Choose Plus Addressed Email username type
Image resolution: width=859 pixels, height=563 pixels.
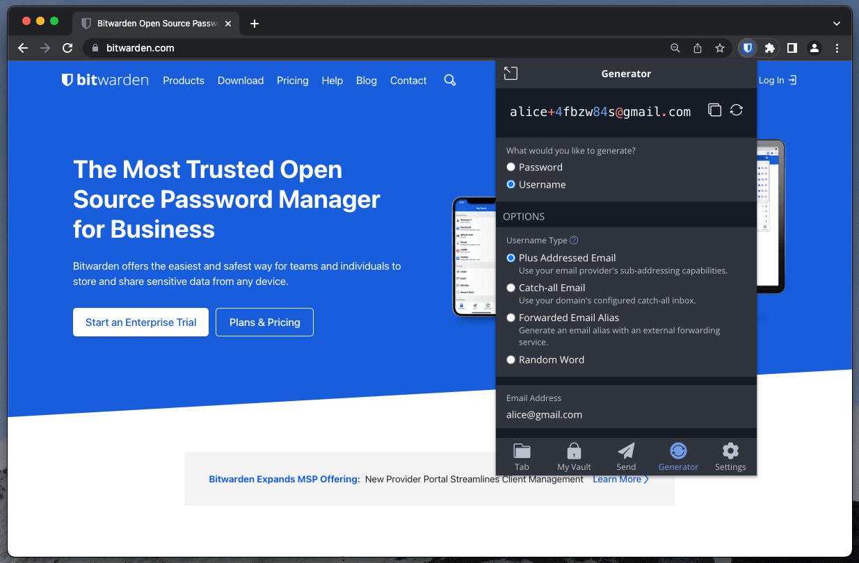[511, 257]
